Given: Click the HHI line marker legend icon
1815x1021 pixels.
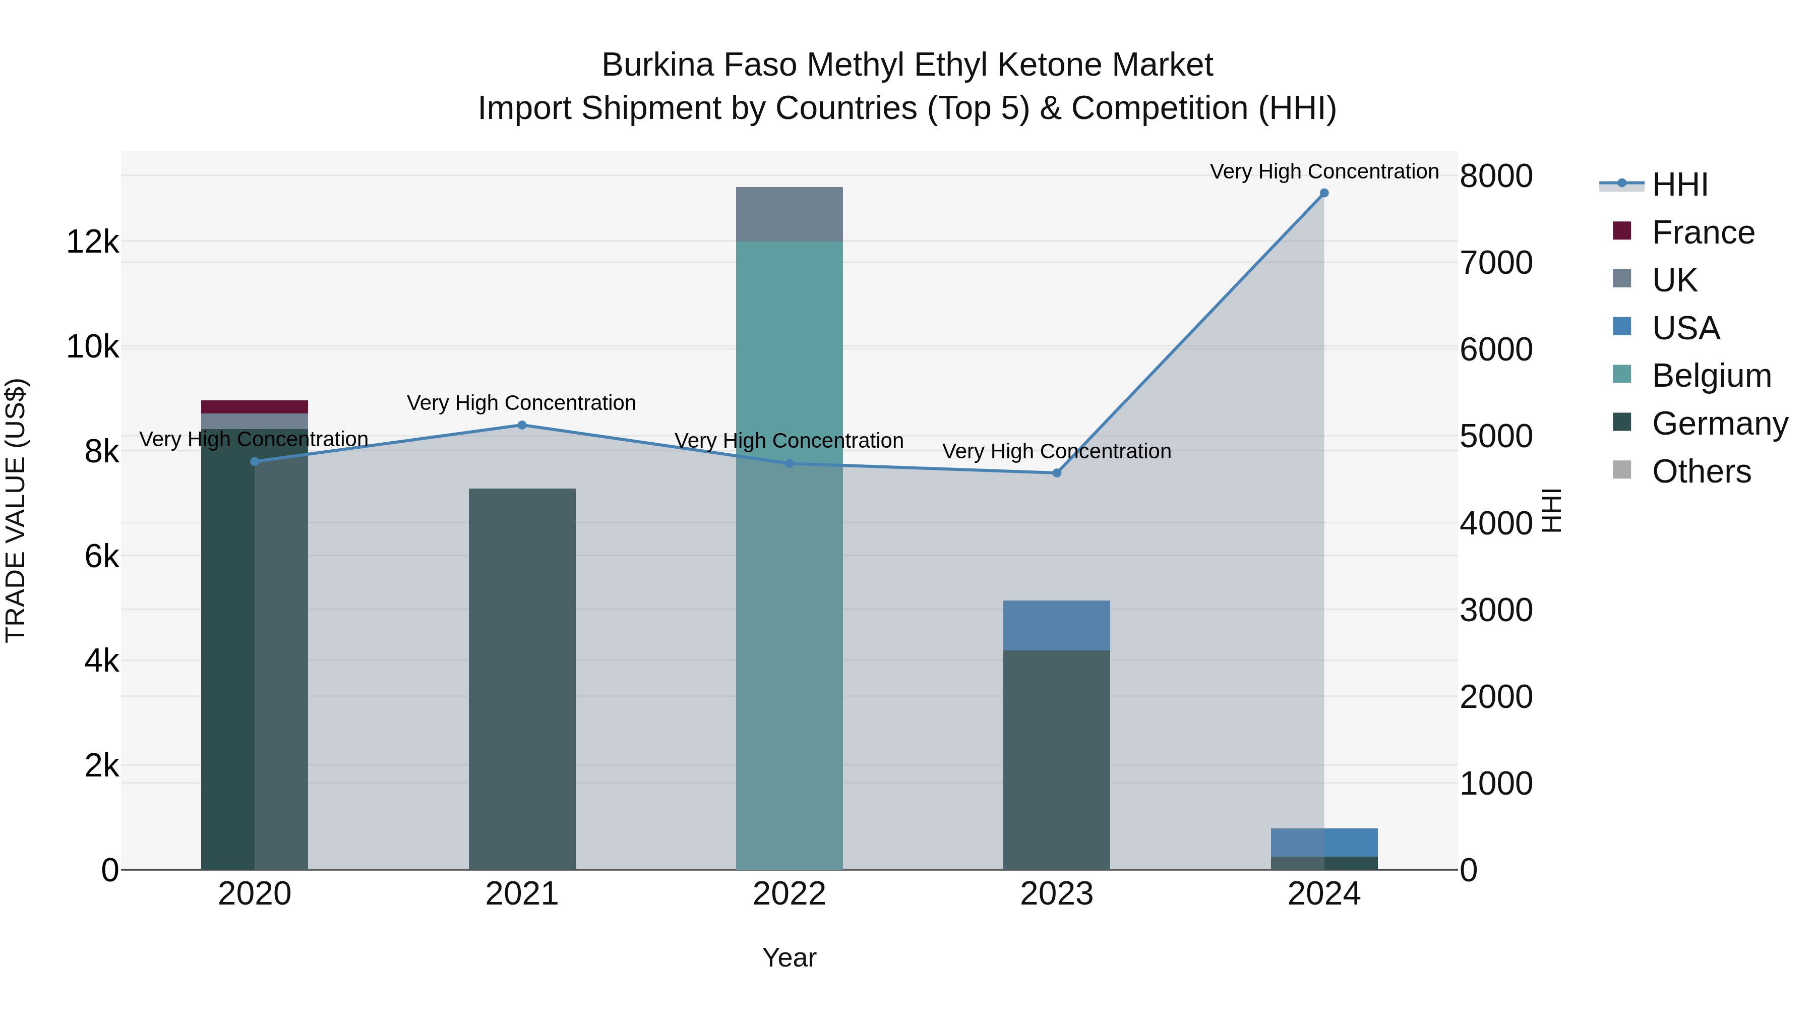Looking at the screenshot, I should pos(1622,184).
